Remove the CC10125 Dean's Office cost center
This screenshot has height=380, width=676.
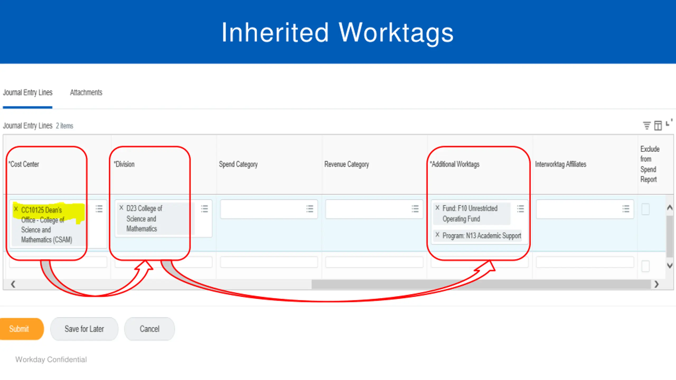(16, 209)
